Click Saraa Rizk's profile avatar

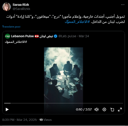point(6,7)
